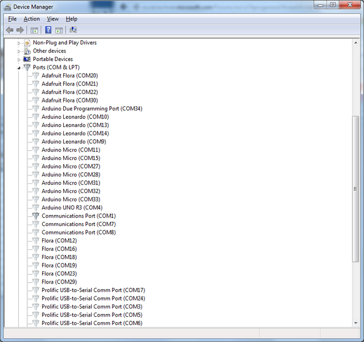
Task: Click the Other devices category icon
Action: click(27, 51)
